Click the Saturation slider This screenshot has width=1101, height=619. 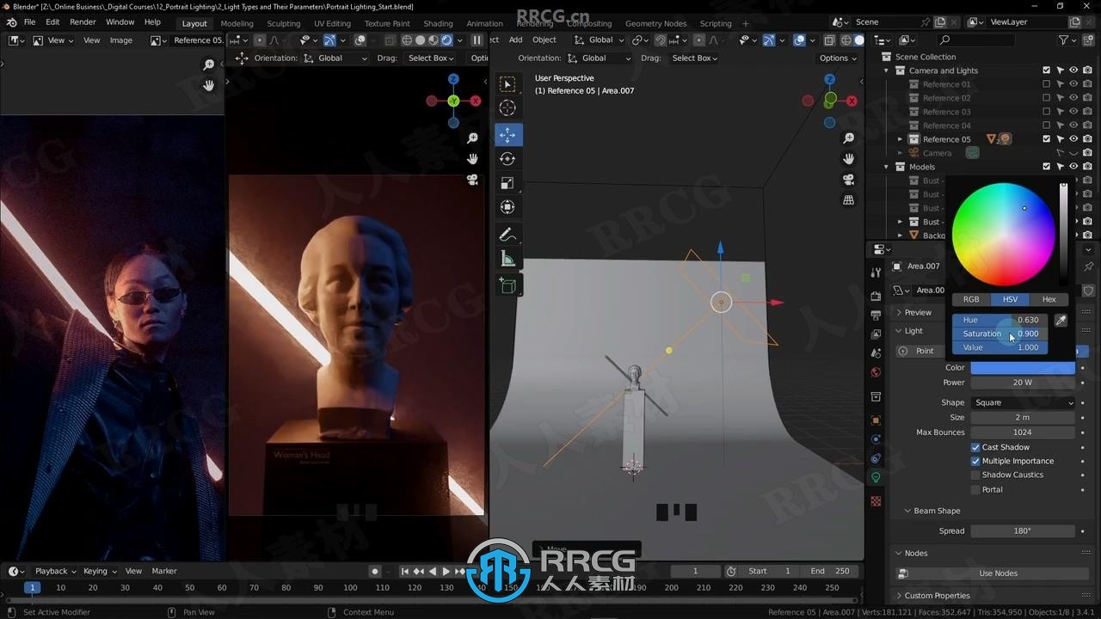[x=1000, y=334]
